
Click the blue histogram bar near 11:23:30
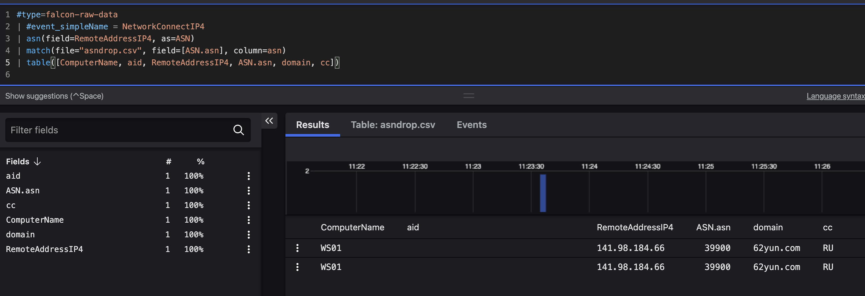click(543, 193)
